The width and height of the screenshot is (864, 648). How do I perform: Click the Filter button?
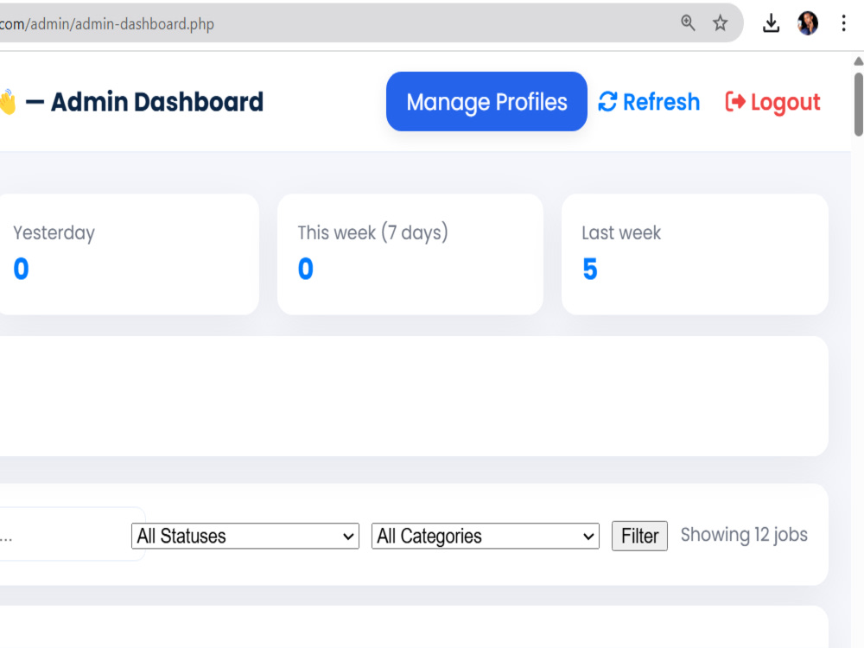point(639,536)
